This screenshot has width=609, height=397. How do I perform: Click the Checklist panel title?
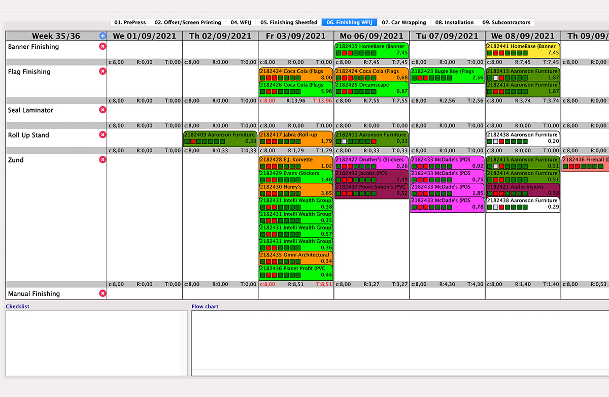coord(18,307)
